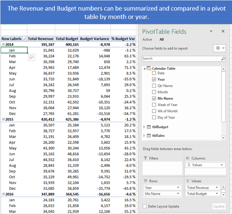This screenshot has height=214, width=232.
Task: Click the magnifier icon in the Search box
Action: (223, 58)
